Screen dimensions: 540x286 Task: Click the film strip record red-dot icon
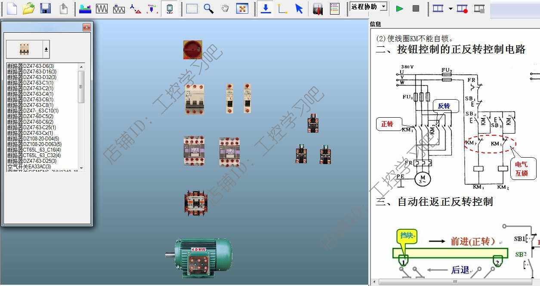[x=463, y=8]
